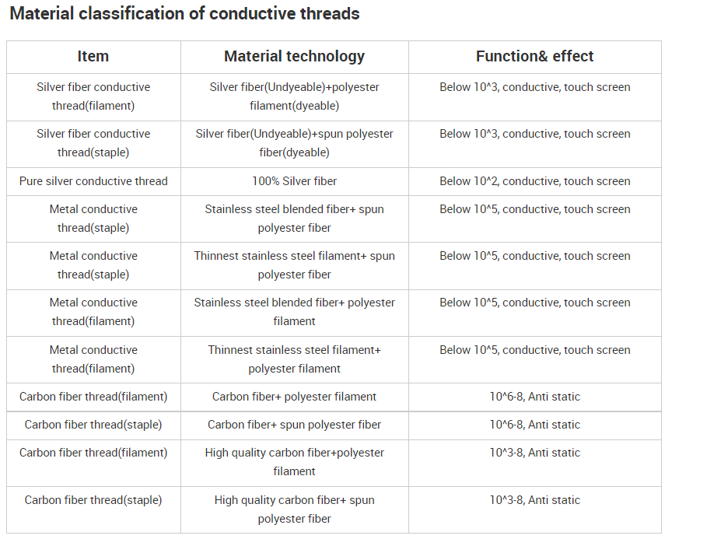This screenshot has width=714, height=539.
Task: Select 'Stainless steel blended fiber+ spun polyester fiber'
Action: 294,219
